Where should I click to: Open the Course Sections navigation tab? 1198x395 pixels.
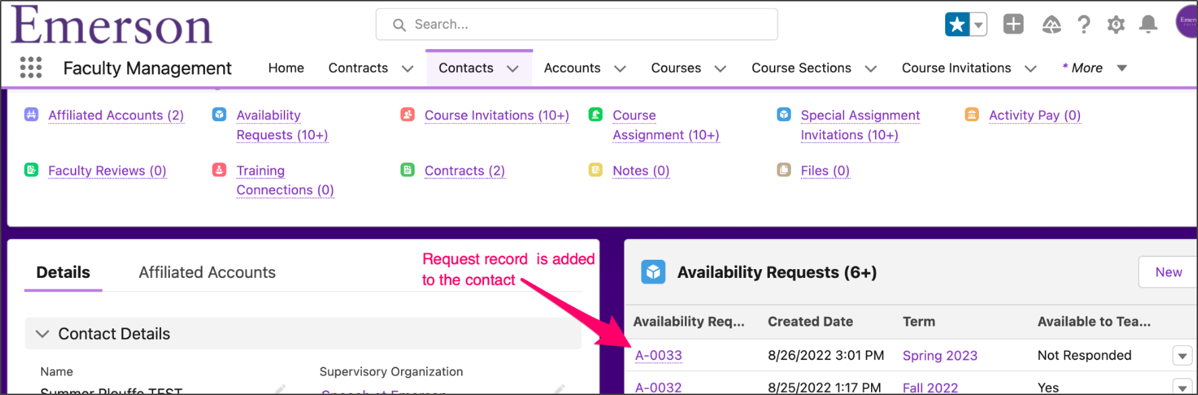point(802,68)
